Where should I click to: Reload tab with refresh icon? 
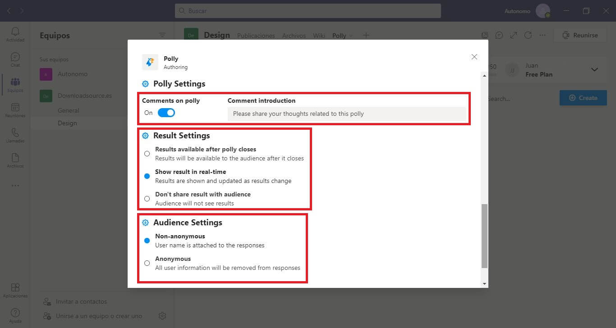click(x=528, y=35)
